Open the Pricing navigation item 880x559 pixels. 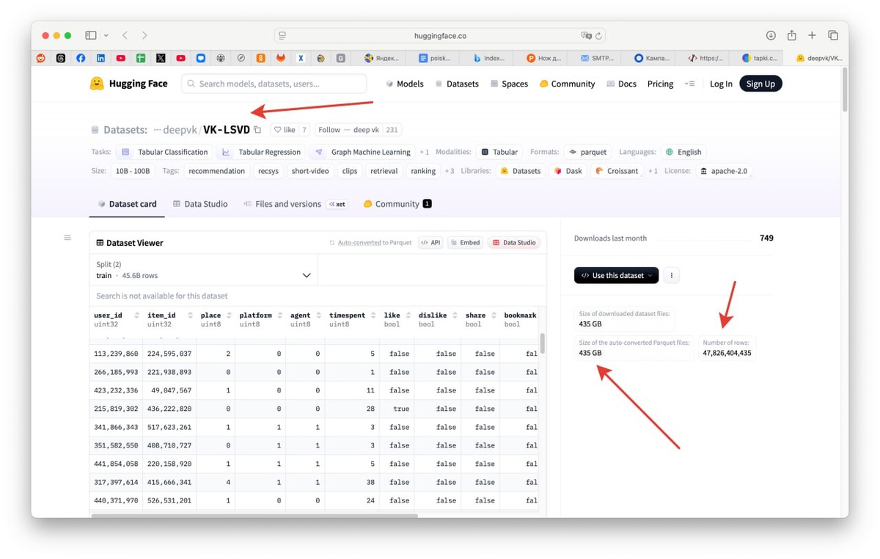click(660, 84)
